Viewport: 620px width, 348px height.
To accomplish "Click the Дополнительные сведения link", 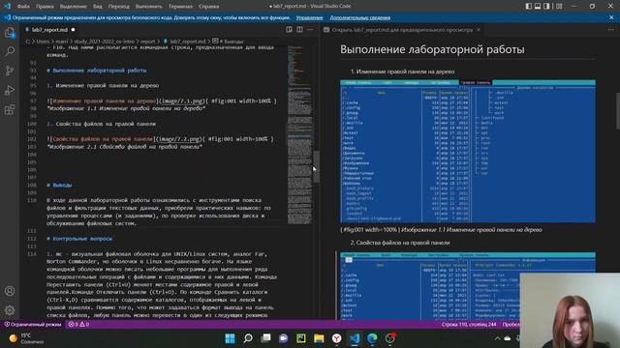I will pyautogui.click(x=359, y=17).
